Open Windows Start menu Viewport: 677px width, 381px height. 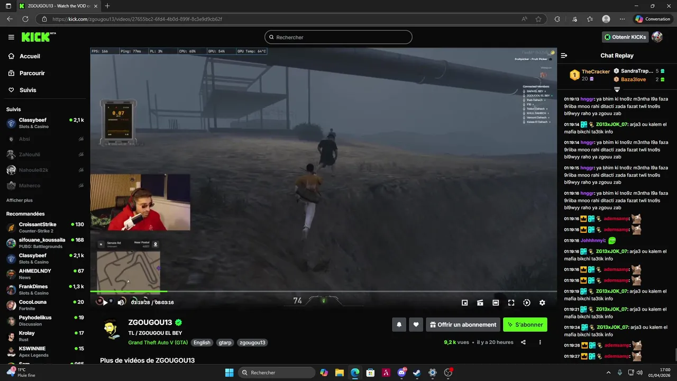click(229, 373)
